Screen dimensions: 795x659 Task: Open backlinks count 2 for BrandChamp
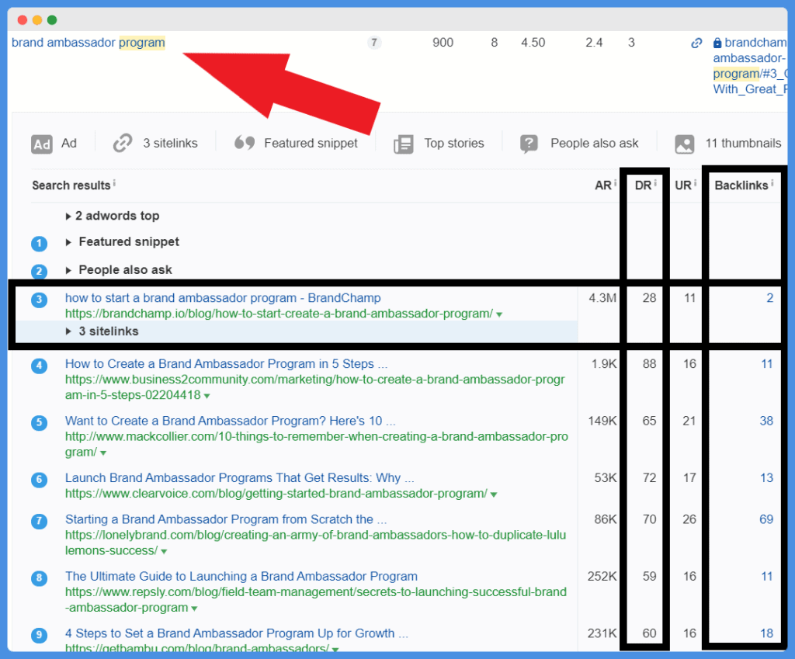pyautogui.click(x=769, y=298)
